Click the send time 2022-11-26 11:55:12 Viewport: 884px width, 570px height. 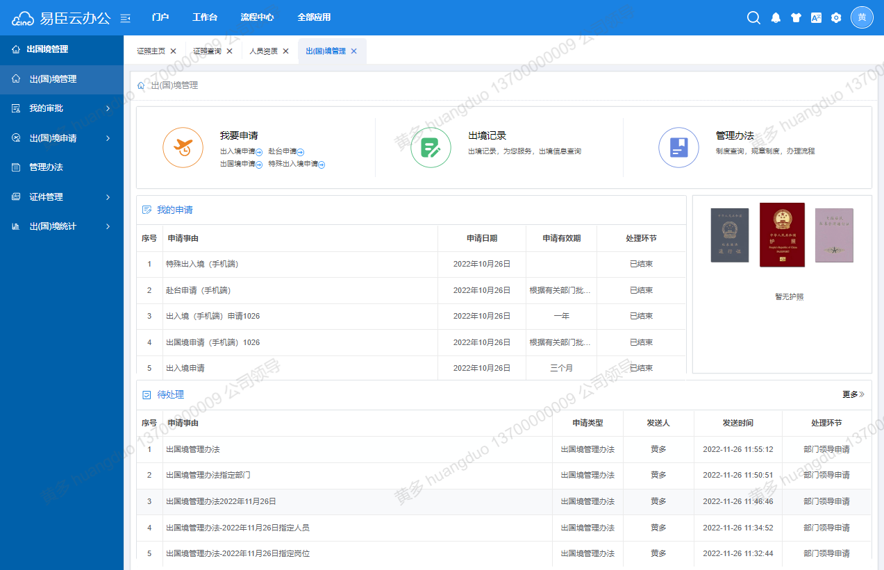coord(738,449)
